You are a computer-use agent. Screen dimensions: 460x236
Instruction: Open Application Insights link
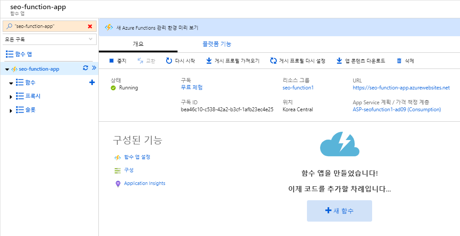[x=145, y=183]
